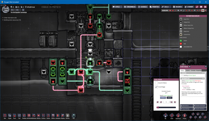Click Building lacks resources notification
The height and width of the screenshot is (121, 209).
click(x=12, y=20)
